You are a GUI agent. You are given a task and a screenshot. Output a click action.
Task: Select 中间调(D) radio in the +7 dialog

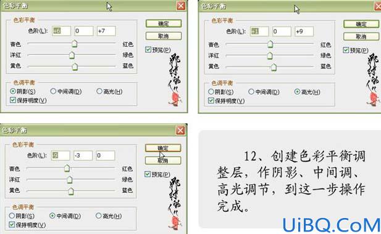53,91
